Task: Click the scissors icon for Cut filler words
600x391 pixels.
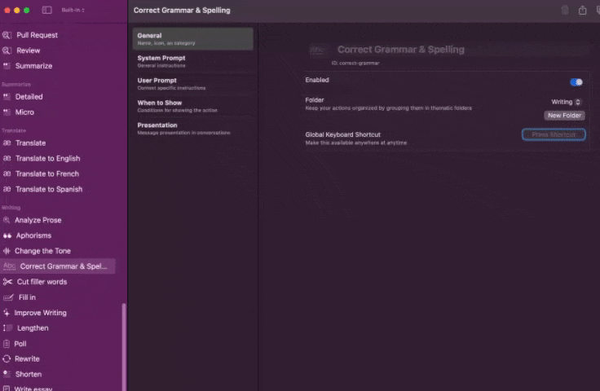Action: [x=7, y=282]
